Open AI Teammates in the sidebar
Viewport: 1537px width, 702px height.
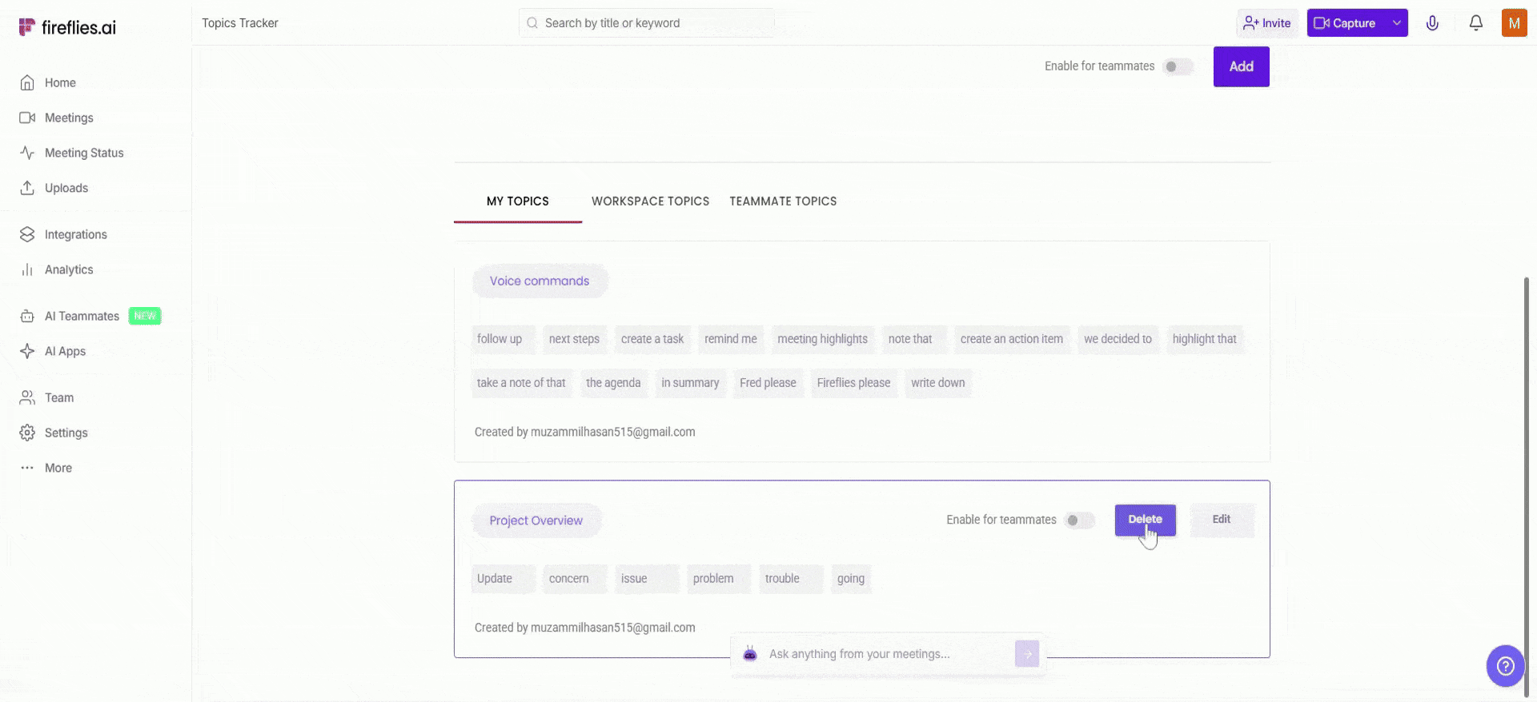[82, 316]
